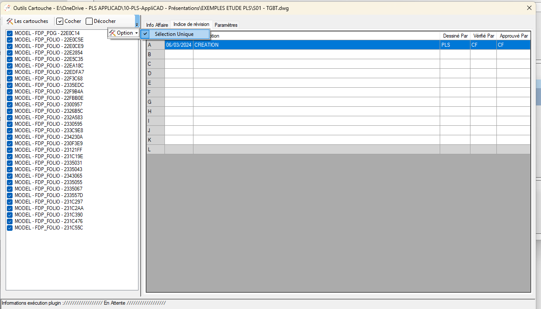The height and width of the screenshot is (309, 541).
Task: Select the Indice de révision tab
Action: (x=191, y=25)
